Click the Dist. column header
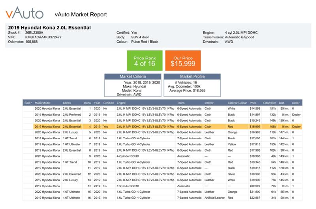This screenshot has height=209, width=316. click(282, 103)
